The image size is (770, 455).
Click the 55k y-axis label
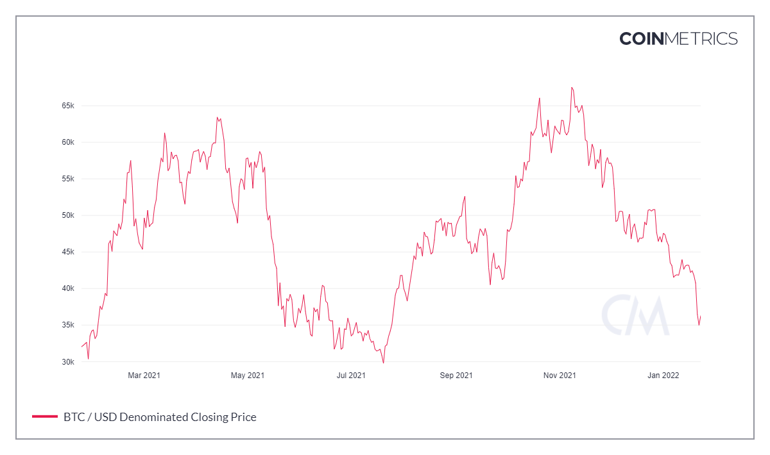click(x=67, y=179)
